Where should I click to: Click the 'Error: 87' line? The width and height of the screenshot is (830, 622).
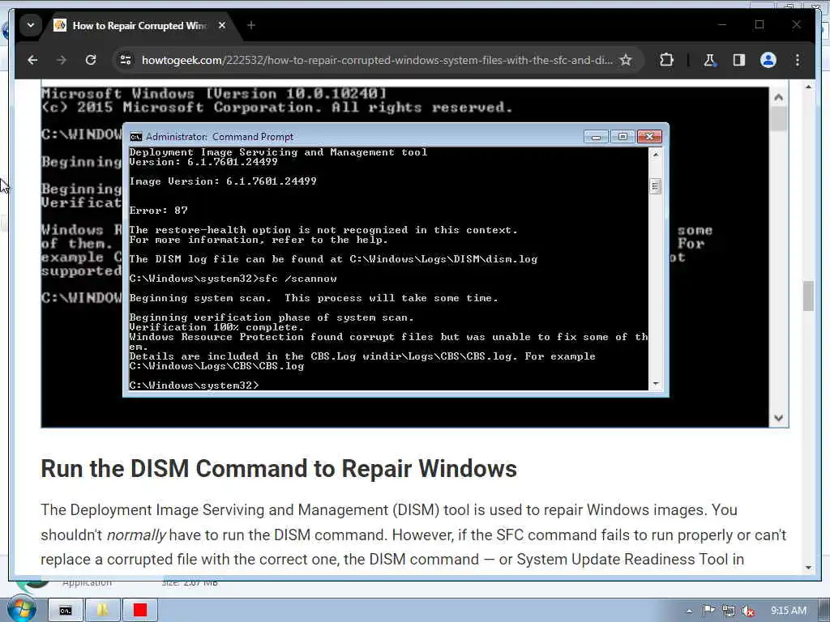point(158,211)
